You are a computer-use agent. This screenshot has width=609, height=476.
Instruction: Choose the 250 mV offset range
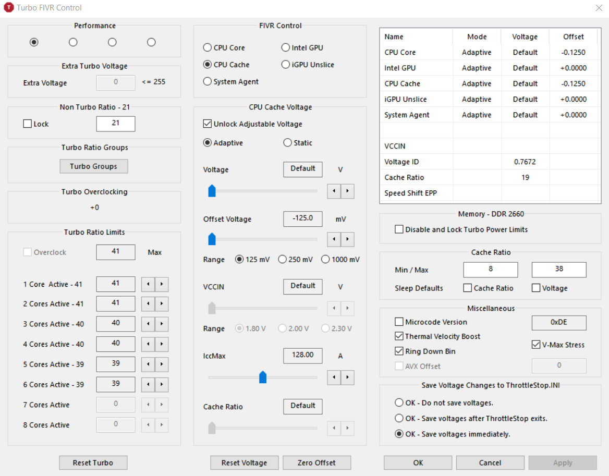[283, 259]
